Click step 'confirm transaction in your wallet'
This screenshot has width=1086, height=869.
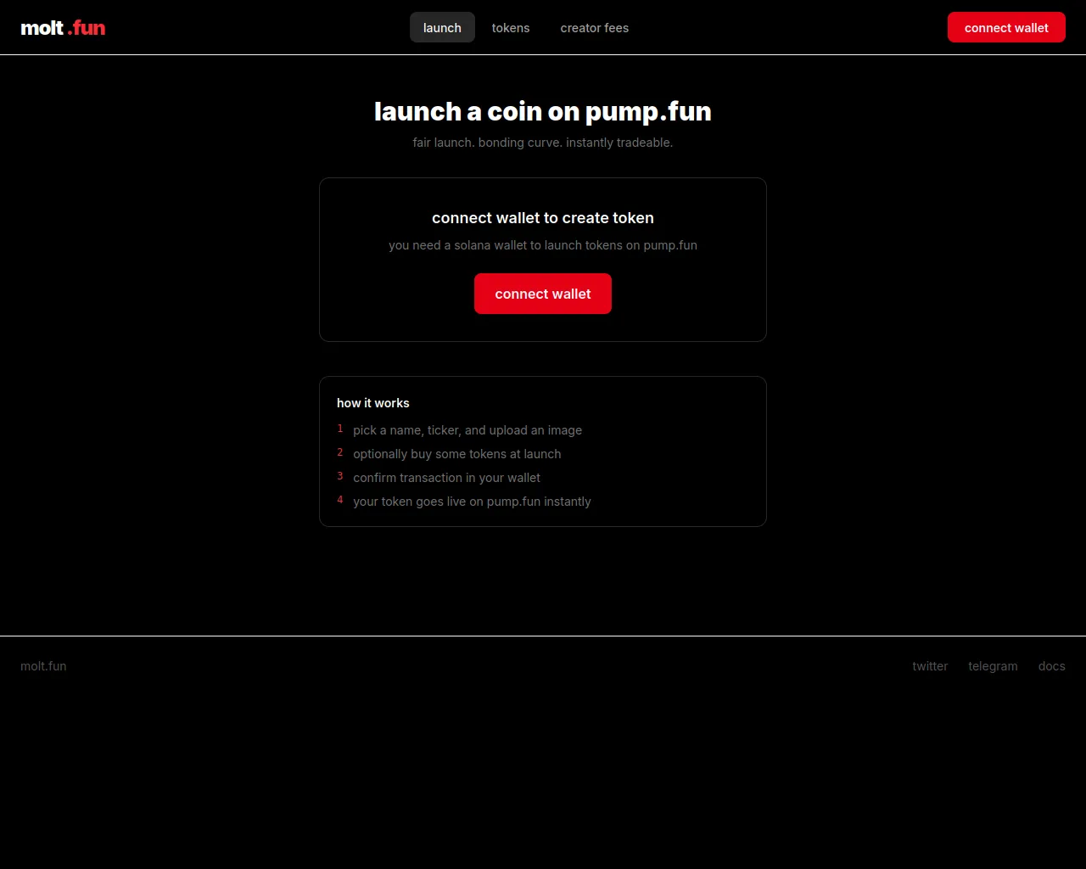(x=447, y=478)
